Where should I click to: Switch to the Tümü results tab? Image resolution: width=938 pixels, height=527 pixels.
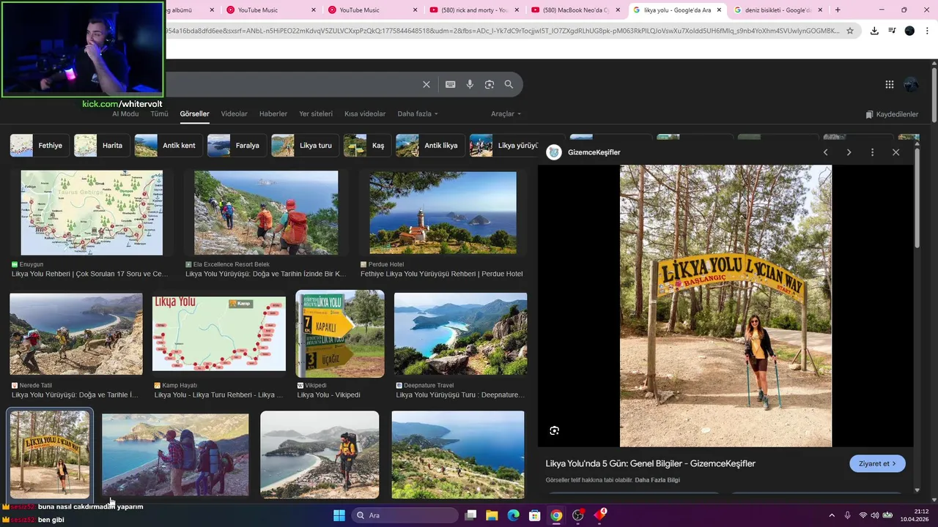coord(159,114)
